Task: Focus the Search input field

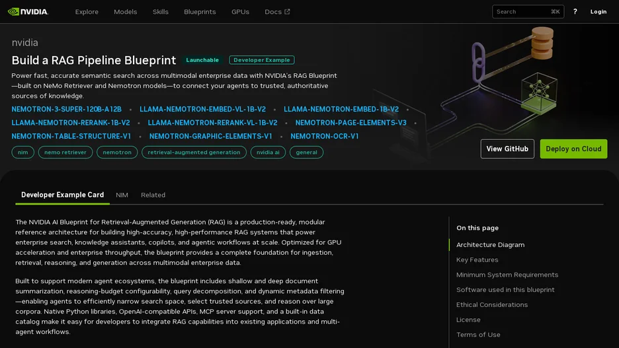Action: pyautogui.click(x=528, y=12)
